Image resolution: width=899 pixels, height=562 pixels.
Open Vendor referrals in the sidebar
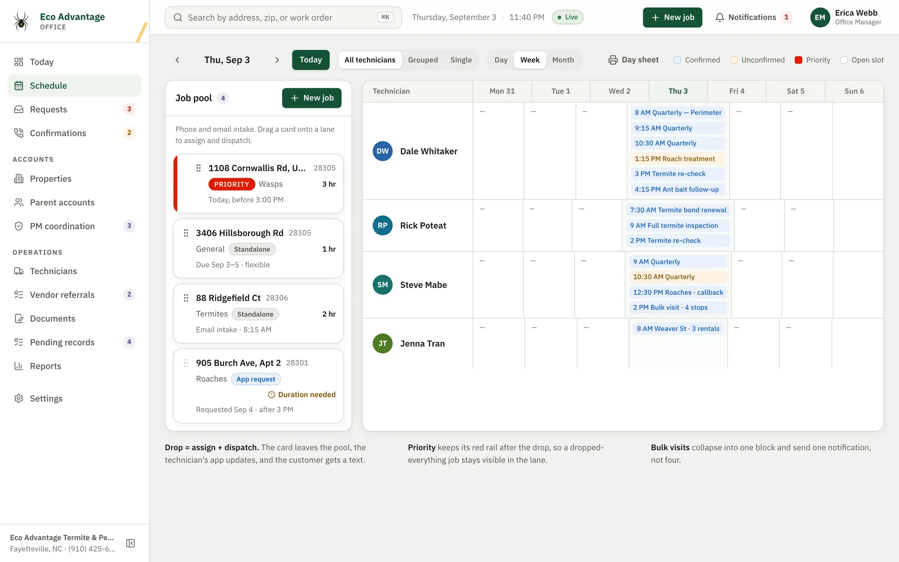tap(75, 294)
